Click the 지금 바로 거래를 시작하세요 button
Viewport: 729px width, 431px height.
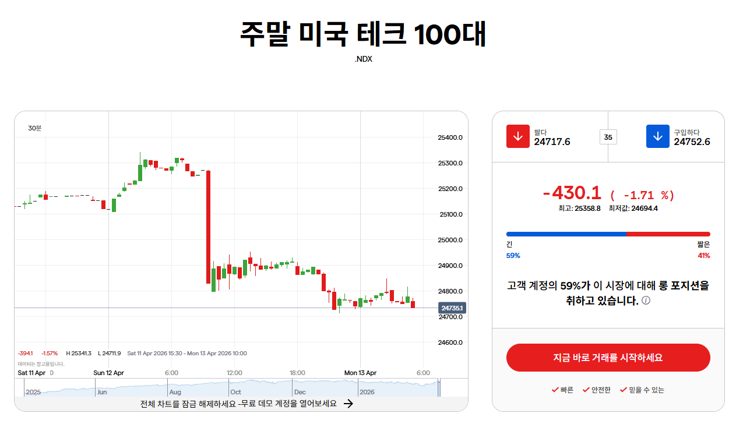[608, 358]
